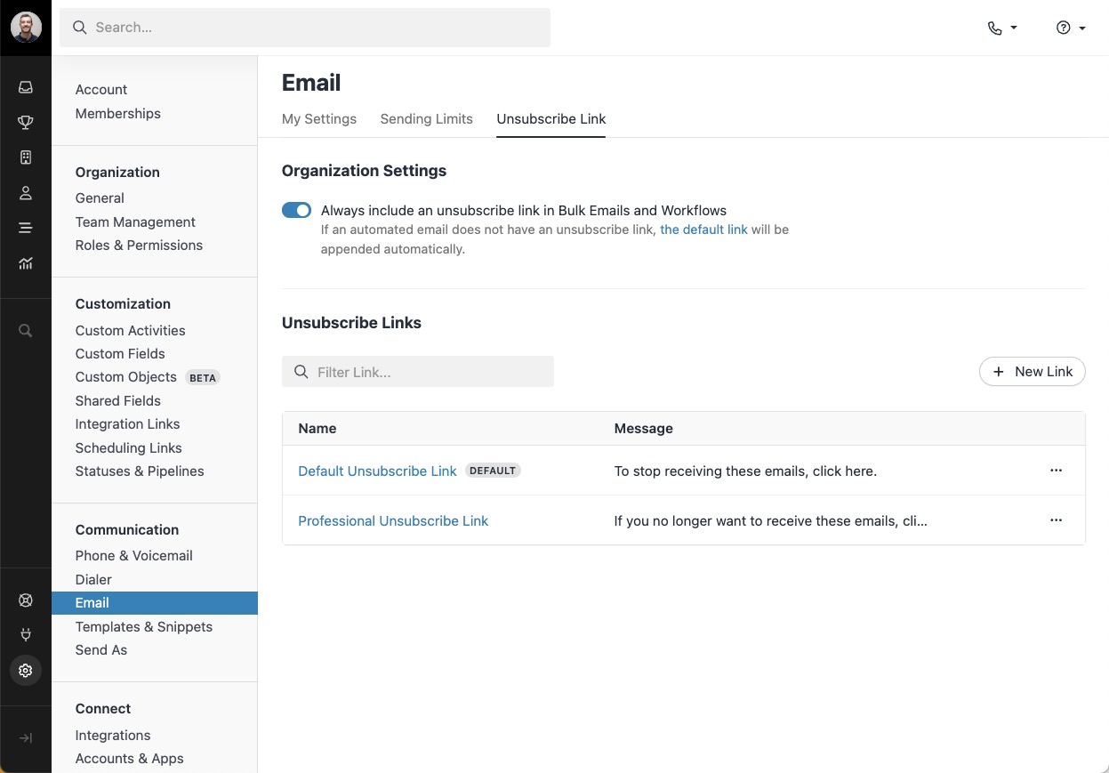Open options menu for Default Unsubscribe Link
The image size is (1109, 773).
click(1056, 471)
